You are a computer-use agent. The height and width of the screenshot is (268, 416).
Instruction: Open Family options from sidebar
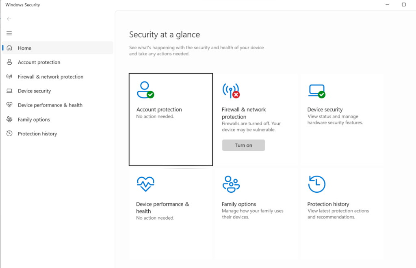tap(34, 120)
